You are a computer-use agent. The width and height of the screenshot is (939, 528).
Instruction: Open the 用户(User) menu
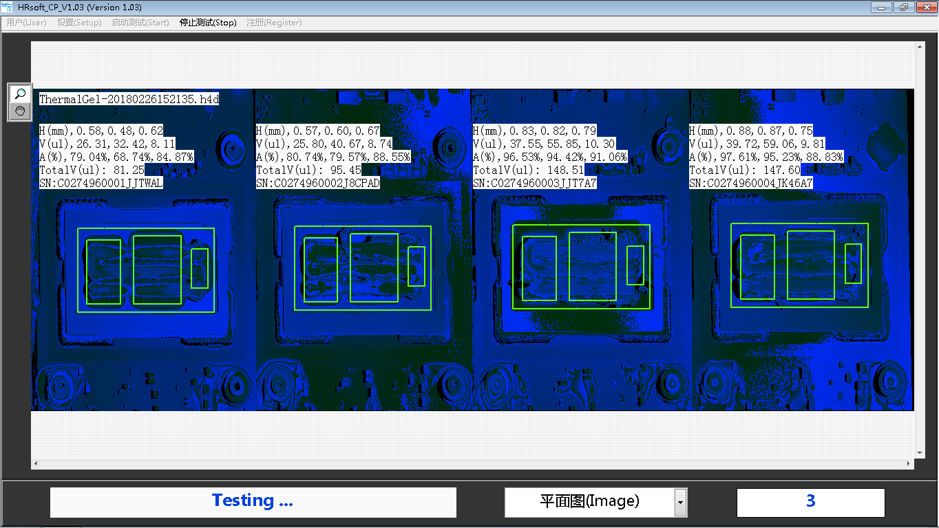click(26, 23)
